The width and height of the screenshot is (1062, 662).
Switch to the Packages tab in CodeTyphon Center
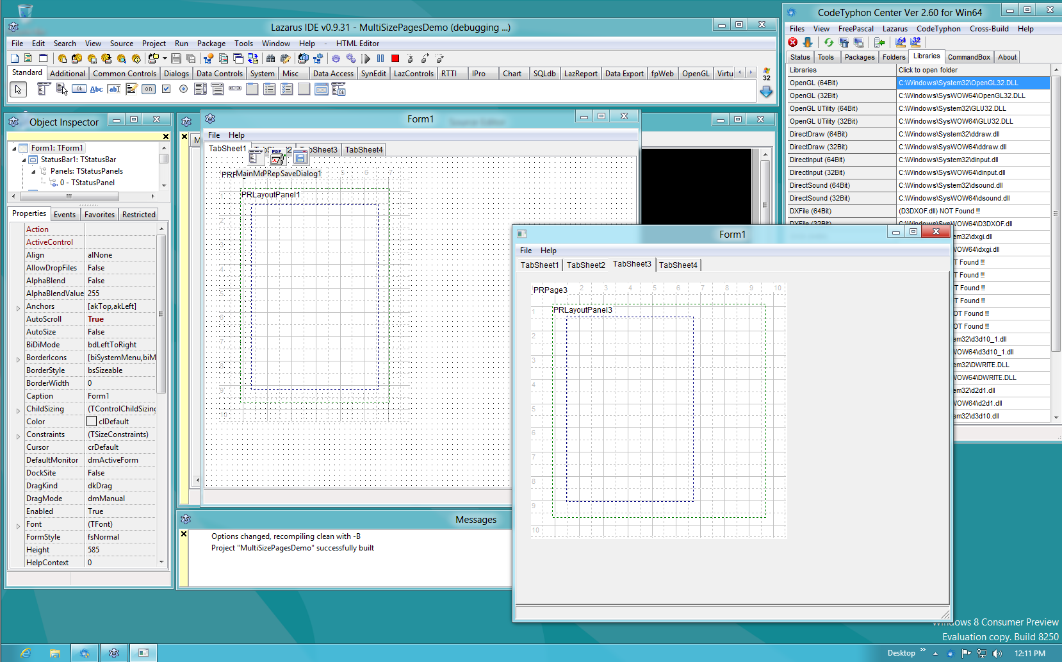point(860,57)
